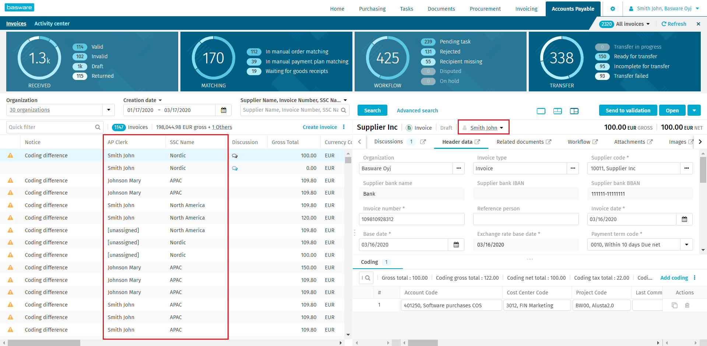Viewport: 707px width, 346px height.
Task: Open the discussion icon of the 0.00 EUR row
Action: pyautogui.click(x=235, y=168)
